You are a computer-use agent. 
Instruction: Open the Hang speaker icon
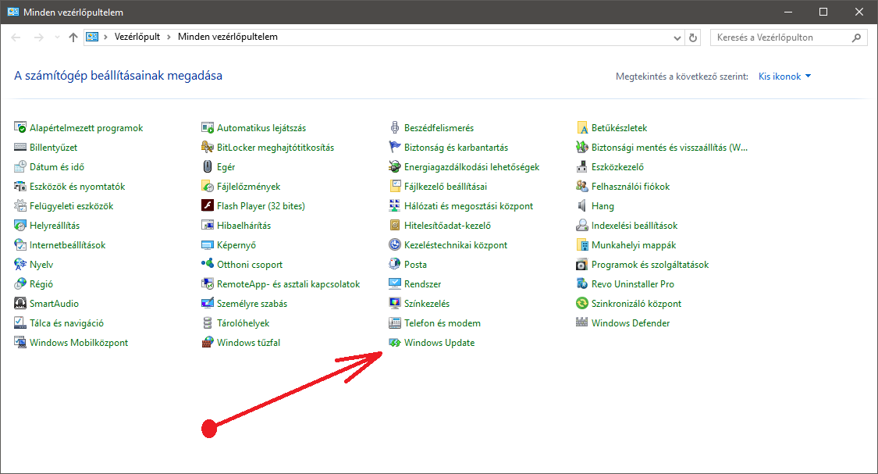581,205
